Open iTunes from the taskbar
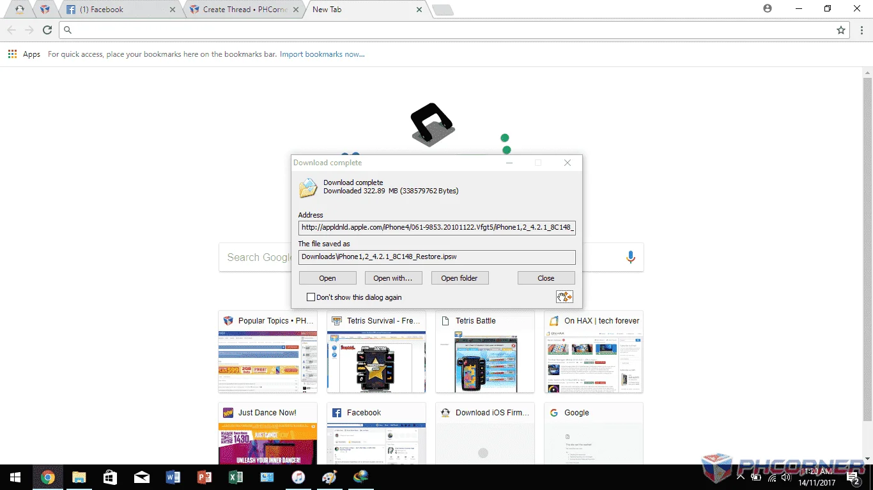This screenshot has height=490, width=873. (x=298, y=477)
